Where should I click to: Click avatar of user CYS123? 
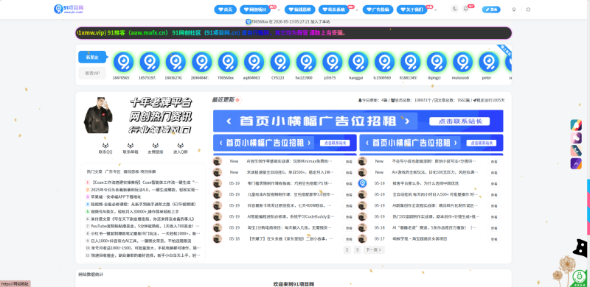pos(280,62)
